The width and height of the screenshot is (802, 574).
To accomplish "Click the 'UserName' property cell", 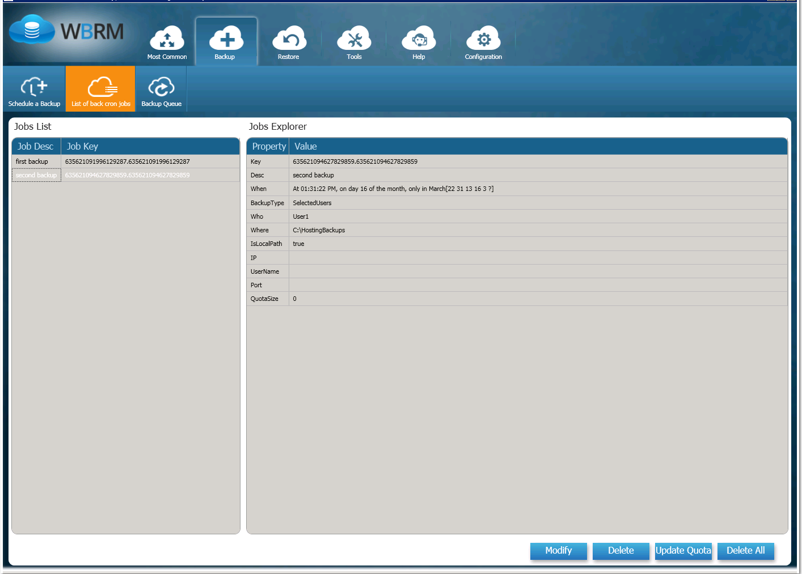I will (268, 271).
